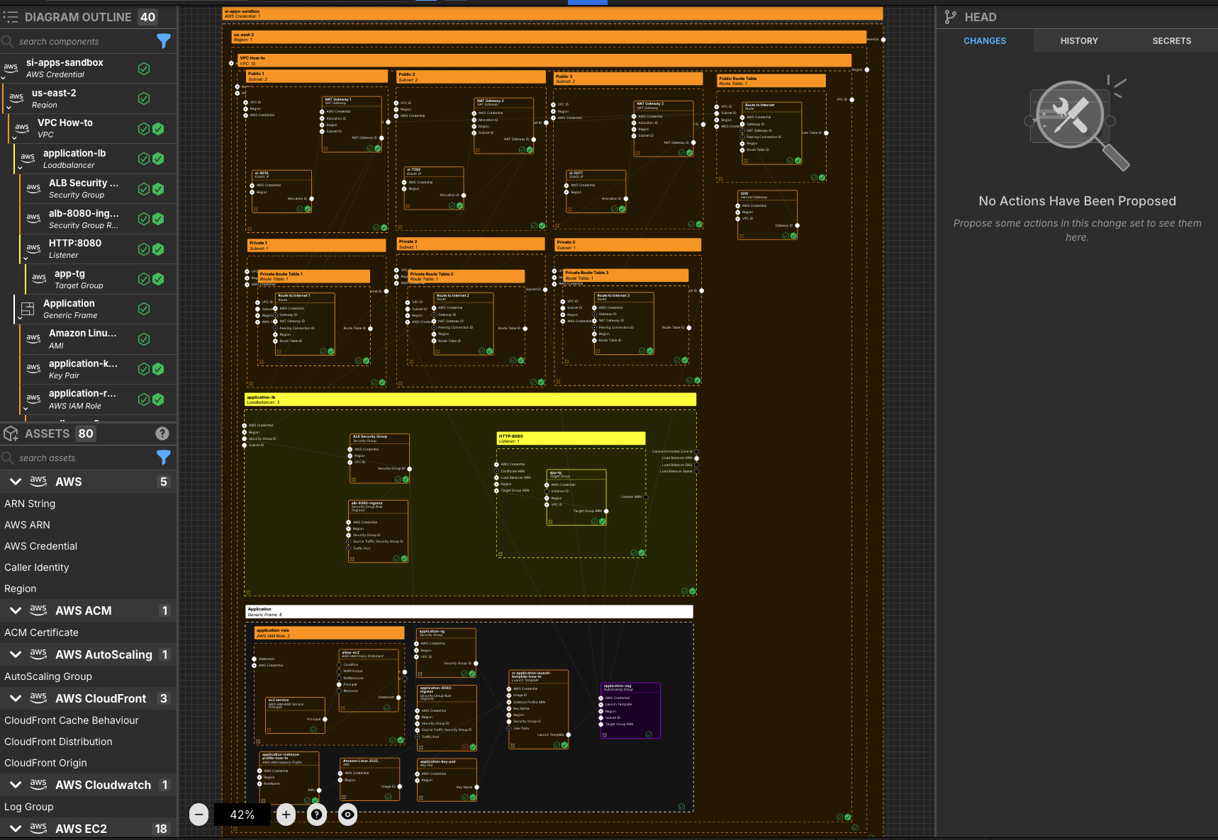
Task: Collapse the AWS CloudFront asset category
Action: point(16,698)
